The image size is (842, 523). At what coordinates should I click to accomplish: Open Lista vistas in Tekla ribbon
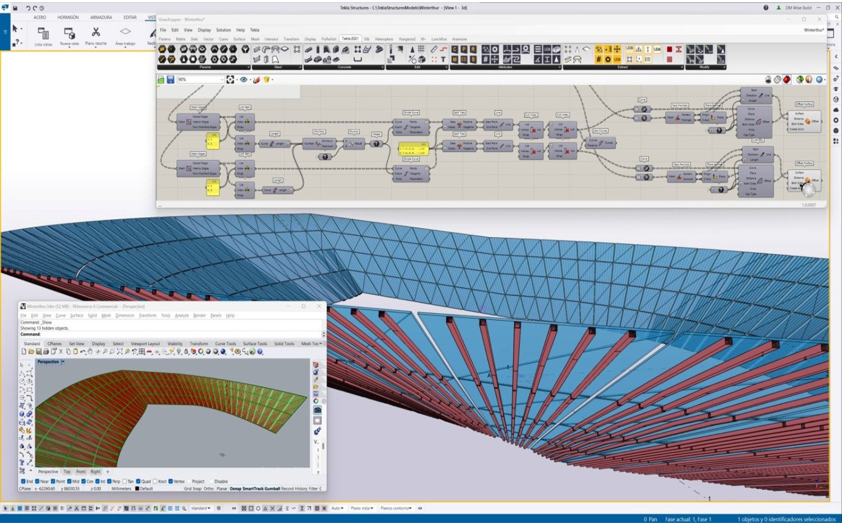click(43, 34)
